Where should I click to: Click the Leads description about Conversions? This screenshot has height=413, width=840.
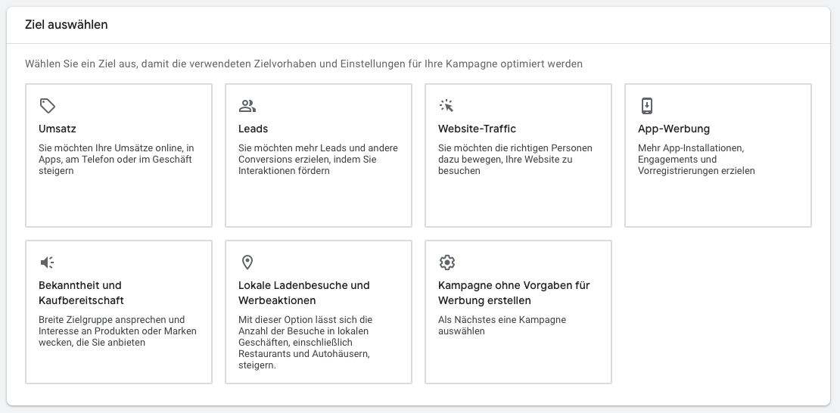pos(318,159)
